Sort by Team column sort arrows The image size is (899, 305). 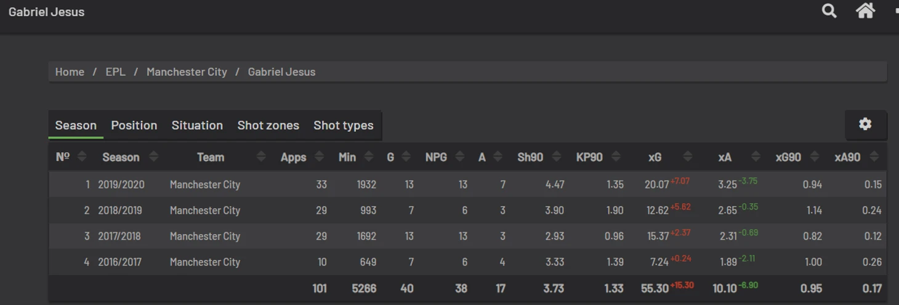pos(261,157)
